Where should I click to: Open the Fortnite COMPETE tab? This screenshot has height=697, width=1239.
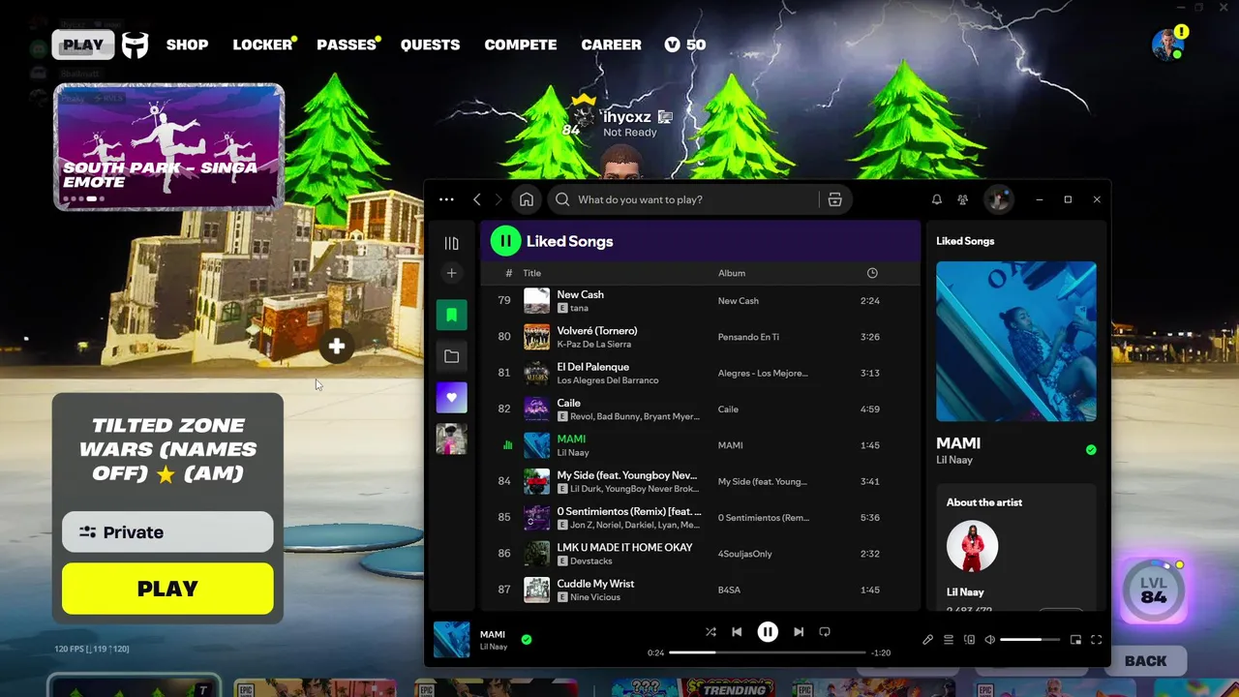coord(521,45)
